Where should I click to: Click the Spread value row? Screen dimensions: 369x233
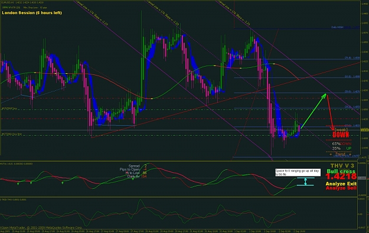[x=138, y=166]
